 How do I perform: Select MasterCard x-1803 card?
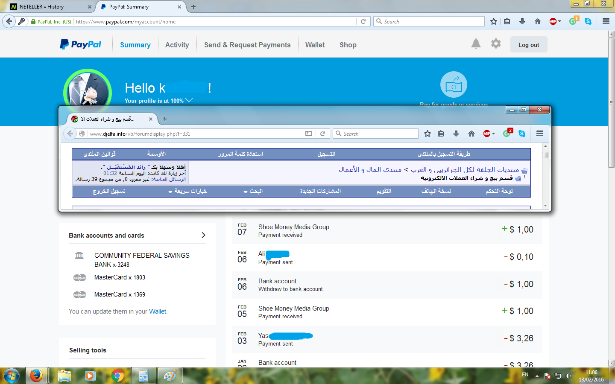click(x=120, y=277)
